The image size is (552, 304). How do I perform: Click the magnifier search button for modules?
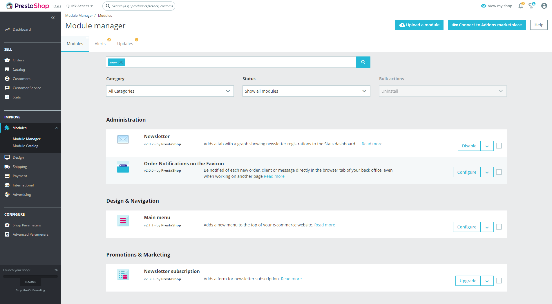tap(363, 62)
